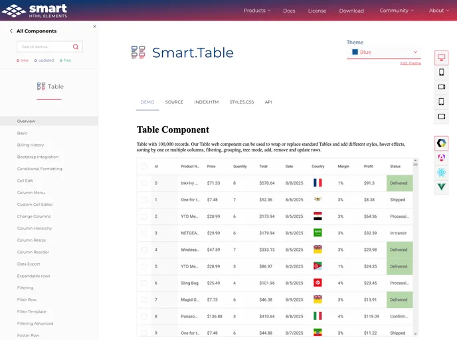Check the row with Id 2

pyautogui.click(x=144, y=216)
